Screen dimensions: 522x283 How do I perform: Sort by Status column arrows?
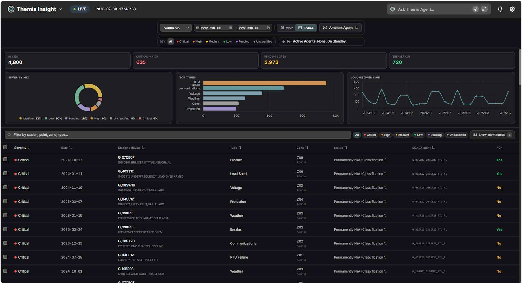[x=346, y=148]
